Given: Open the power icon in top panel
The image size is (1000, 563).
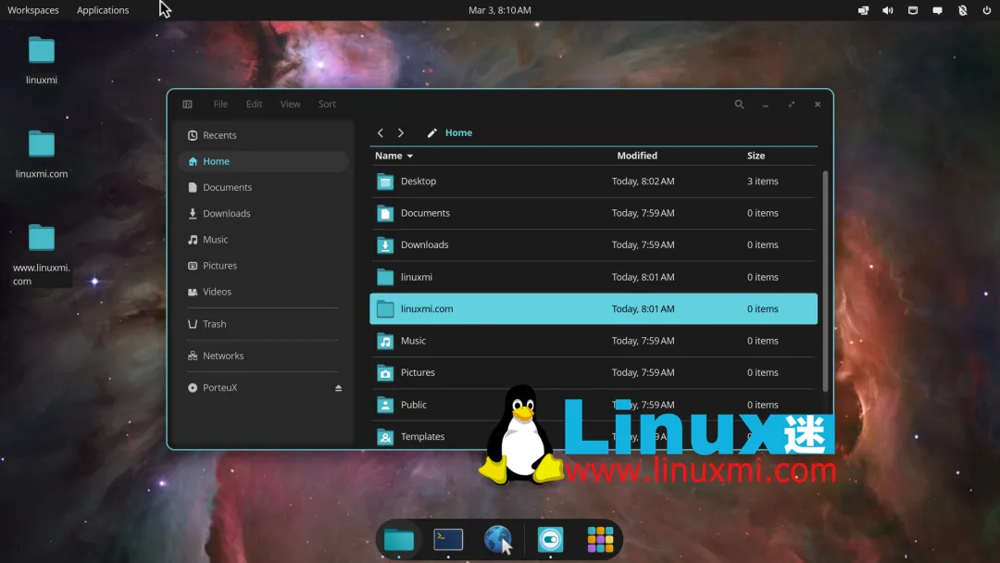Looking at the screenshot, I should coord(987,10).
